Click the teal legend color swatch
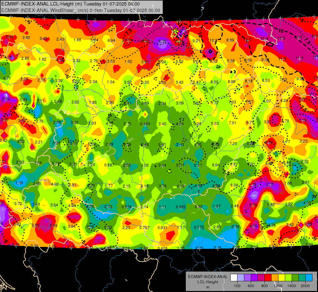This screenshot has width=318, height=292. [x=302, y=278]
